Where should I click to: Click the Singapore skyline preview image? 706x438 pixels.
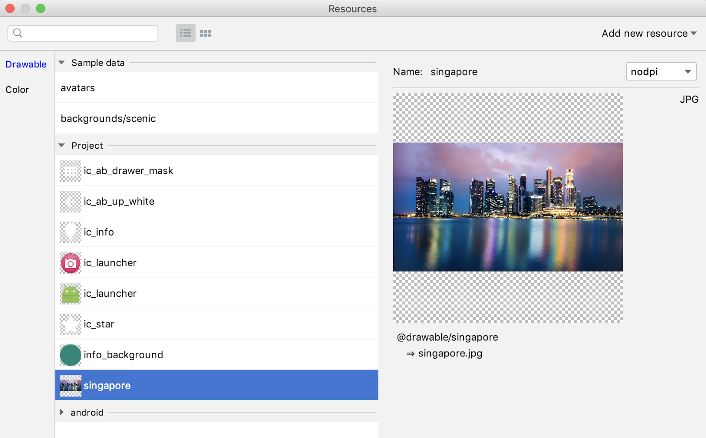507,207
